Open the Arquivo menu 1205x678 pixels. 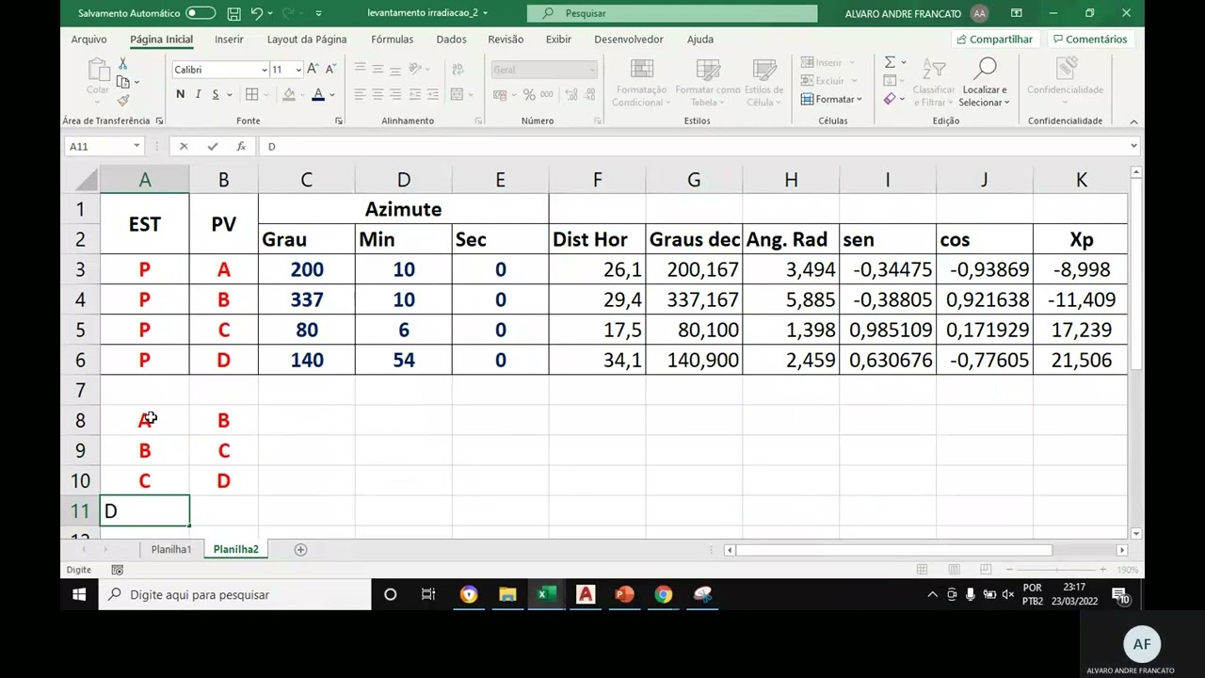point(88,40)
